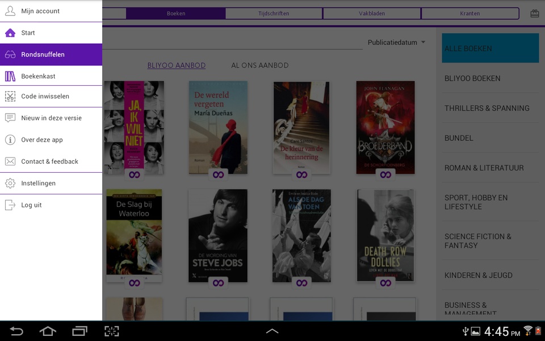545x341 pixels.
Task: Open the Instellingen gear icon
Action: point(10,184)
